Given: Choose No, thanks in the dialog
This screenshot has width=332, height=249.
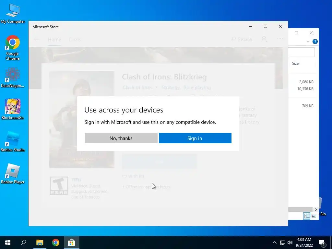Looking at the screenshot, I should point(121,138).
